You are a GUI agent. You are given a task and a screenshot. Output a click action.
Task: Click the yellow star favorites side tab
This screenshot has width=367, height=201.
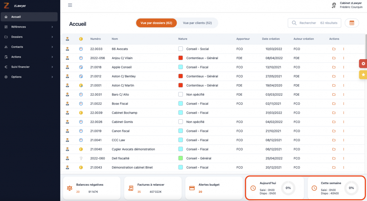point(363,75)
